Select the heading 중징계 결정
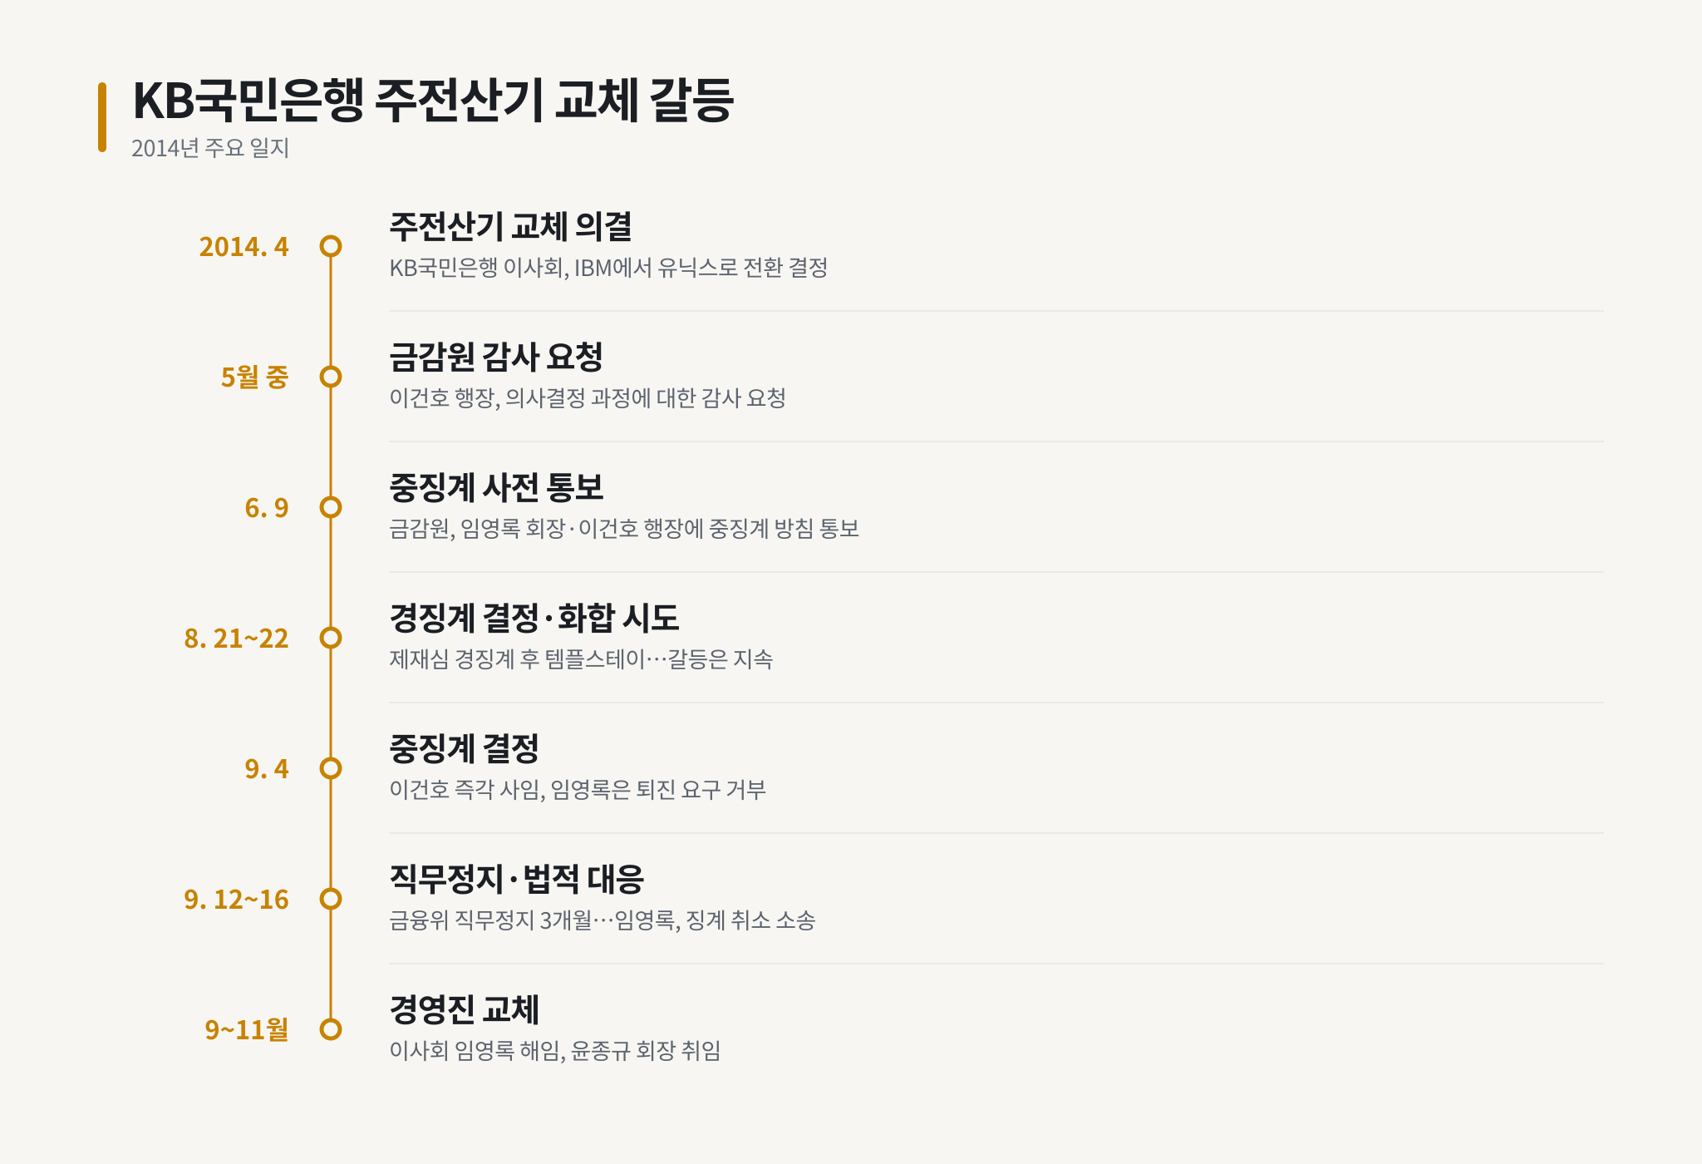This screenshot has width=1702, height=1164. point(465,748)
